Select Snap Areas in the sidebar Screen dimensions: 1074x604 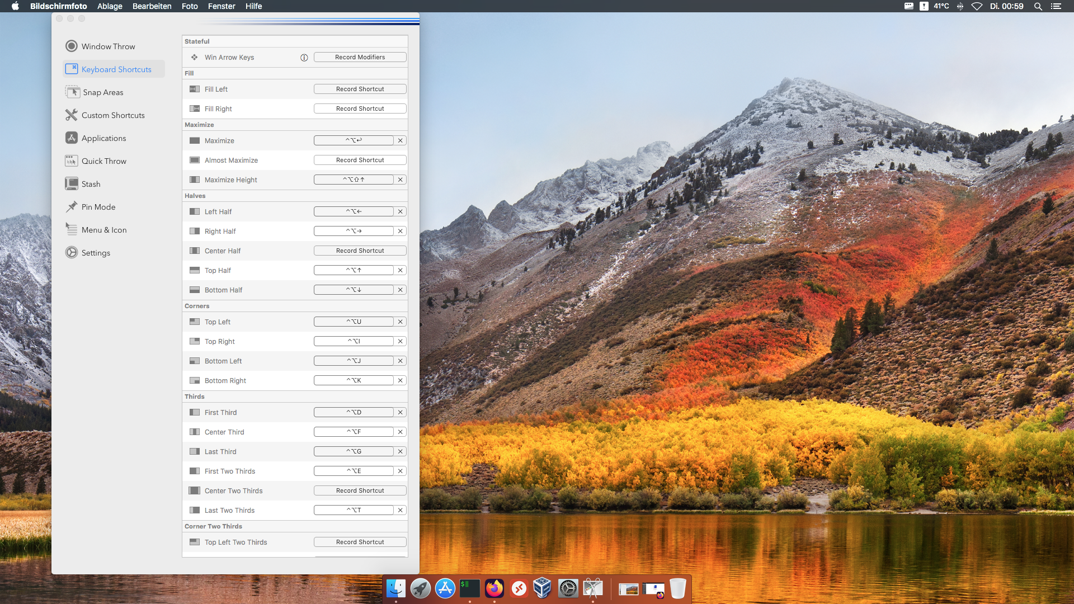[103, 92]
